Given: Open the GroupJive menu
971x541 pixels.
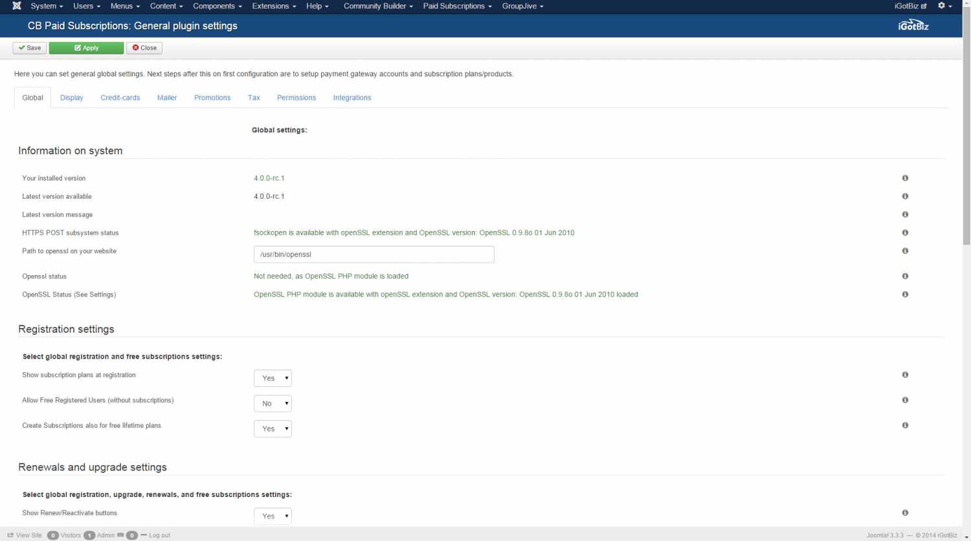Looking at the screenshot, I should [522, 6].
